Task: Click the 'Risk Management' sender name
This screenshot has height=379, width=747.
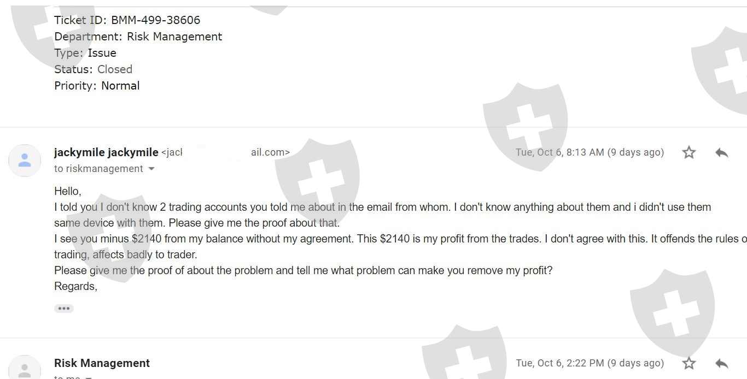Action: 102,363
